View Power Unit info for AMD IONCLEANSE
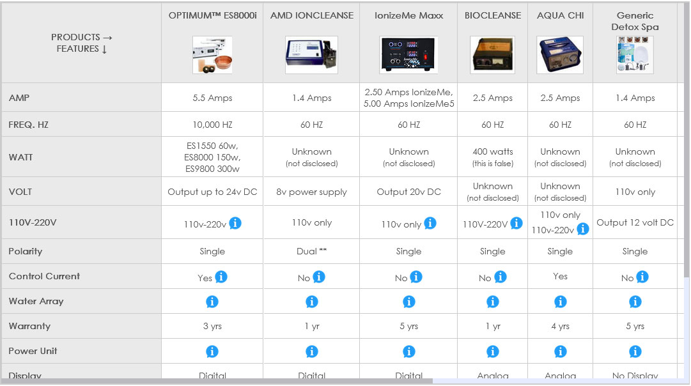Viewport: 691px width, 386px height. point(311,351)
